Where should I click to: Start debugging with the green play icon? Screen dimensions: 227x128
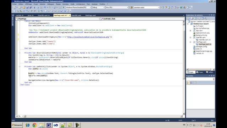click(63, 7)
